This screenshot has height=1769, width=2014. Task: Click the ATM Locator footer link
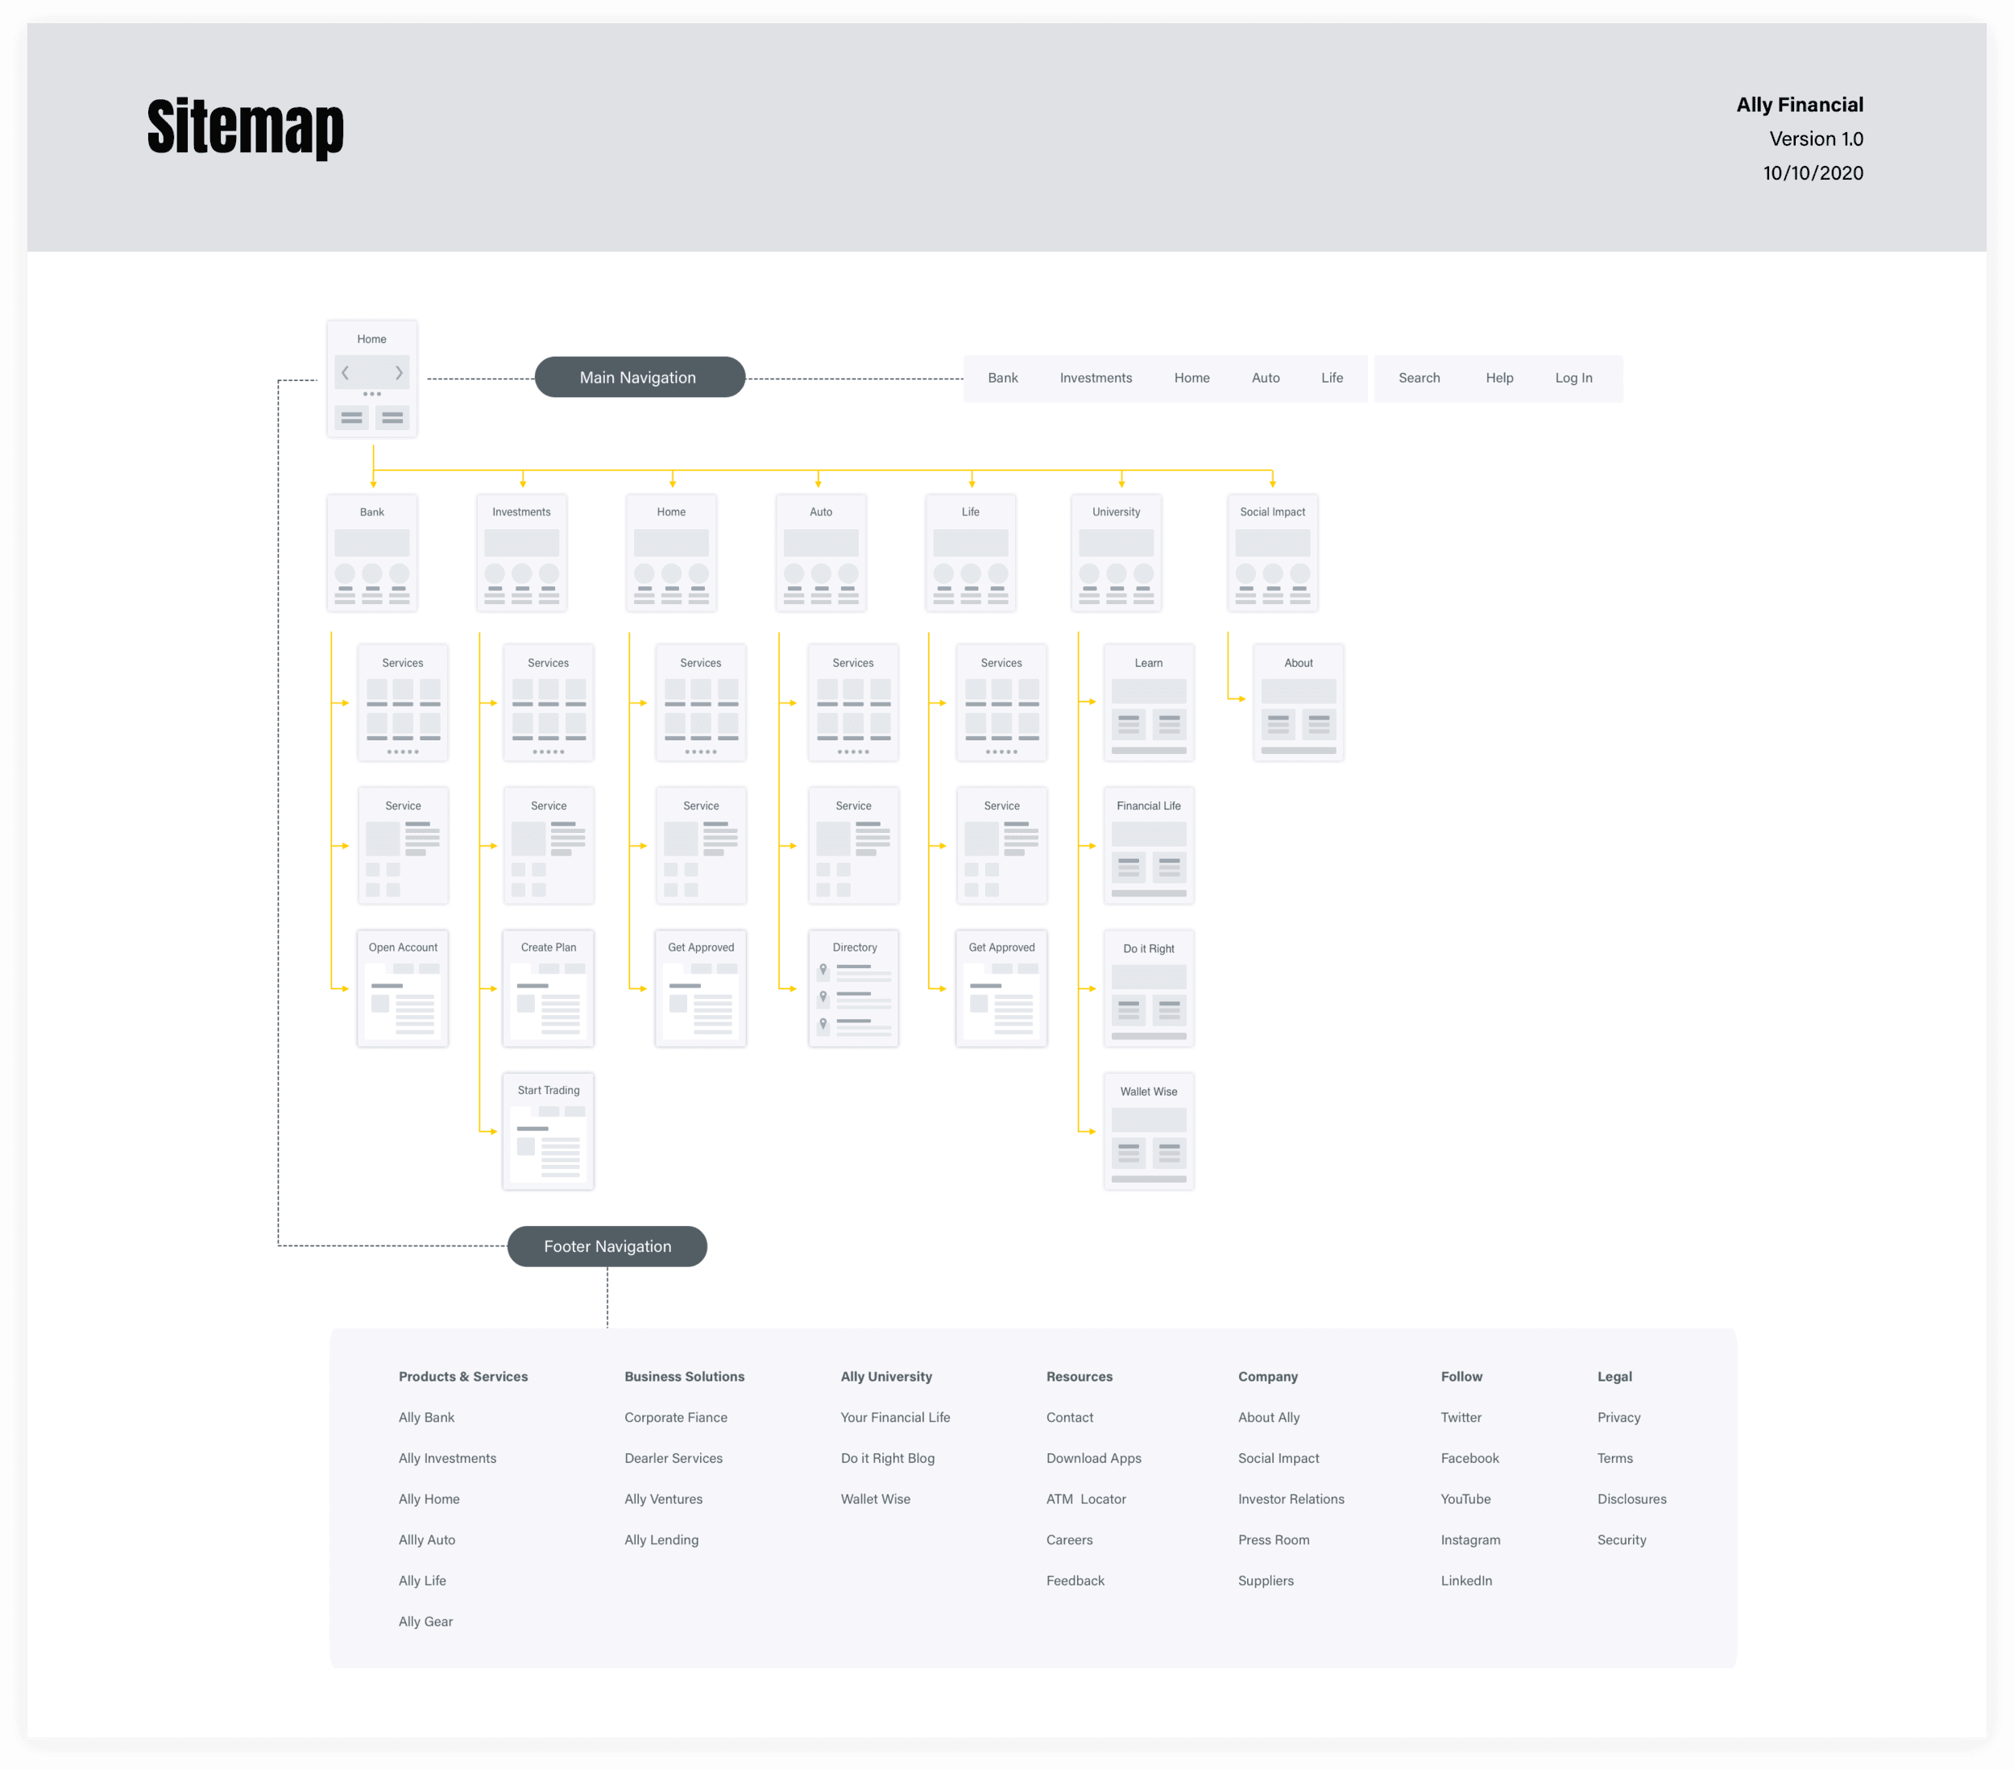(1086, 1499)
